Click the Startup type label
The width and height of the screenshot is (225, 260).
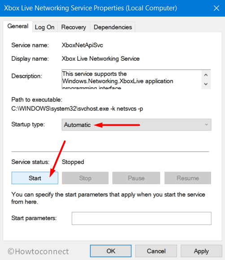pyautogui.click(x=28, y=124)
